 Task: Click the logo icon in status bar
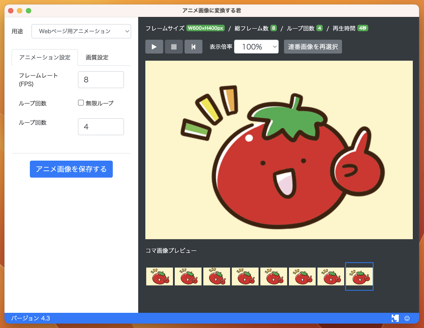(395, 318)
